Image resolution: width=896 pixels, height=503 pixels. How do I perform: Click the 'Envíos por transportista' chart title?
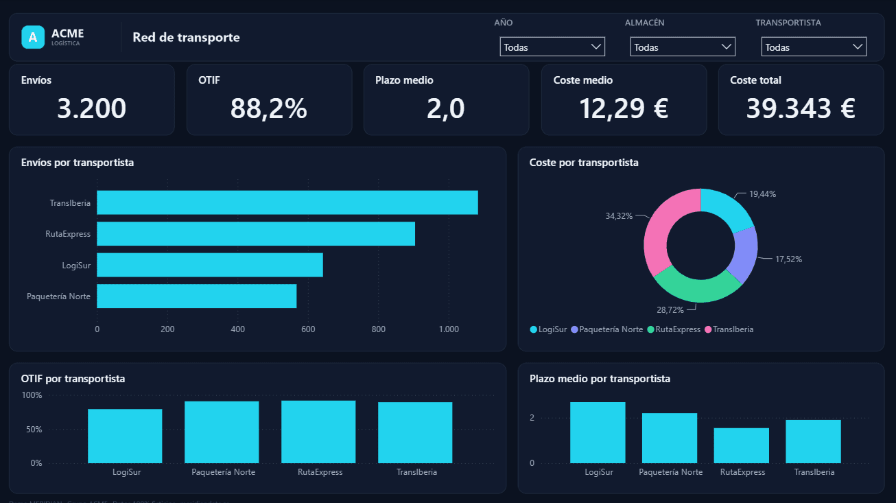[78, 163]
